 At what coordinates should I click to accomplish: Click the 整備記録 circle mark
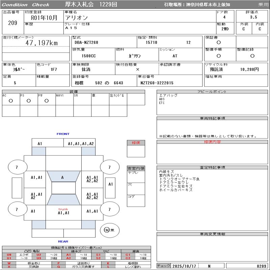(252, 56)
